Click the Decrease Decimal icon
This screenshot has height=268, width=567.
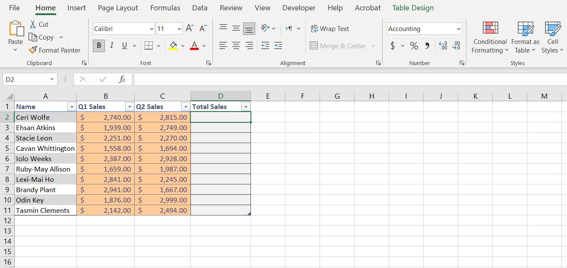coord(456,46)
